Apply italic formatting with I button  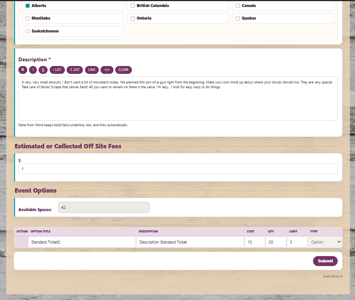33,70
